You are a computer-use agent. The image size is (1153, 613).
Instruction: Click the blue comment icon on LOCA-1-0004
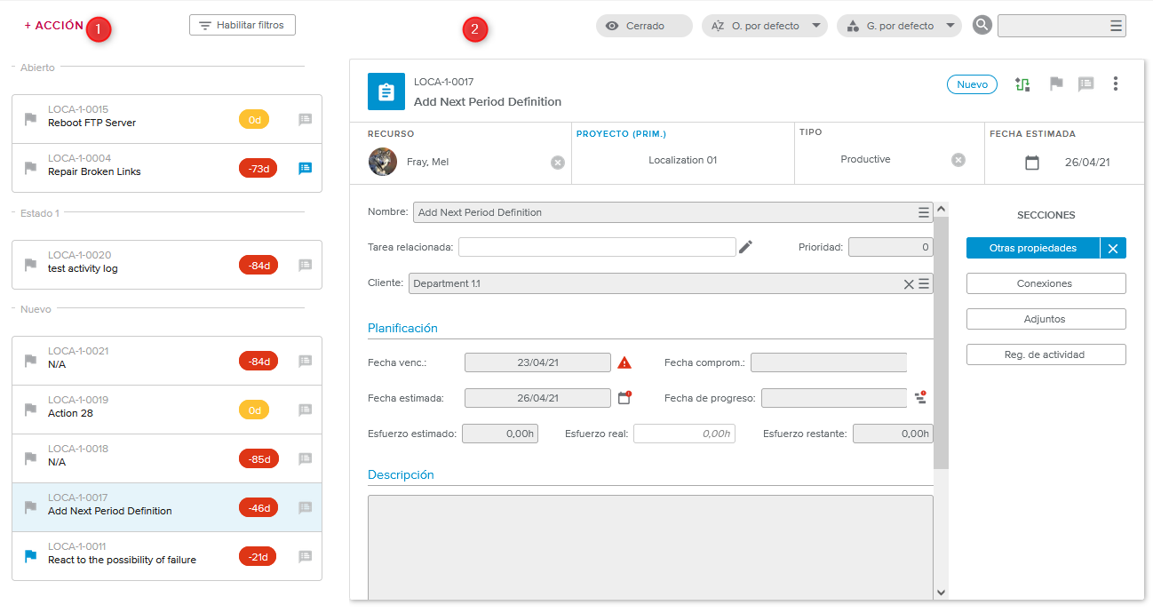[305, 168]
